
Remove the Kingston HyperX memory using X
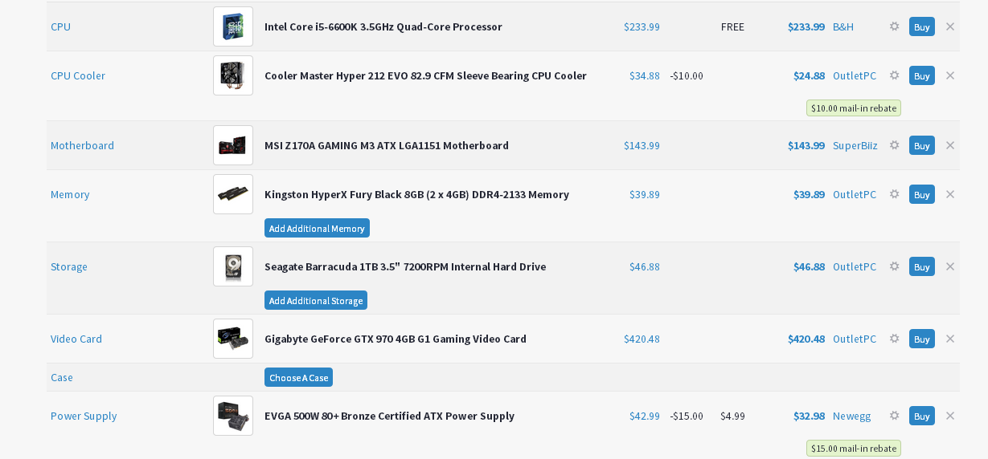tap(950, 194)
